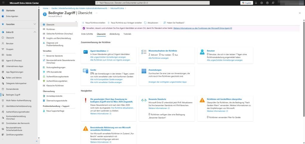
Task: Click the Anwendungen grid icon
Action: point(144,71)
